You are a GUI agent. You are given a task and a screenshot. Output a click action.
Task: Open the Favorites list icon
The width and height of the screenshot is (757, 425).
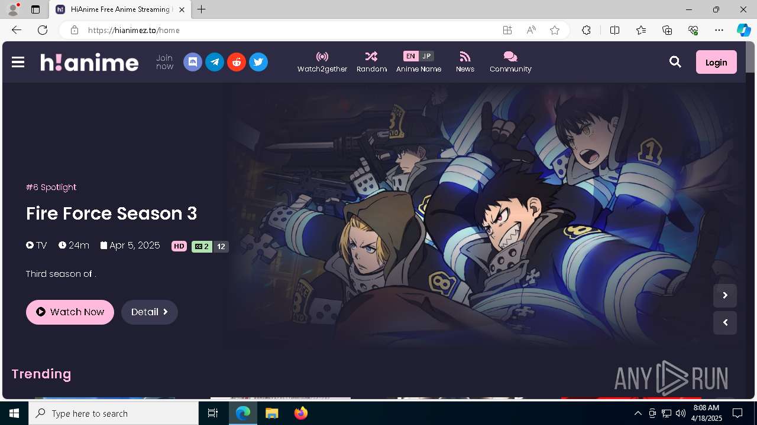coord(641,30)
